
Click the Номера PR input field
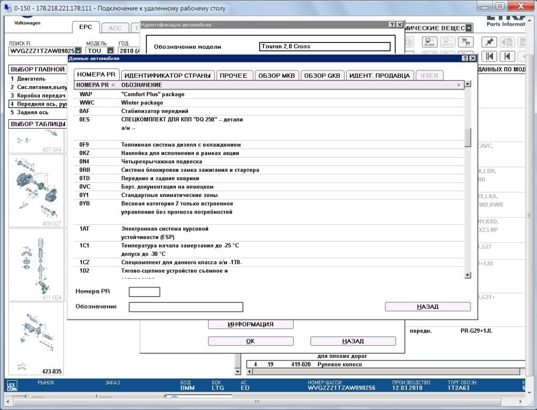click(x=144, y=292)
